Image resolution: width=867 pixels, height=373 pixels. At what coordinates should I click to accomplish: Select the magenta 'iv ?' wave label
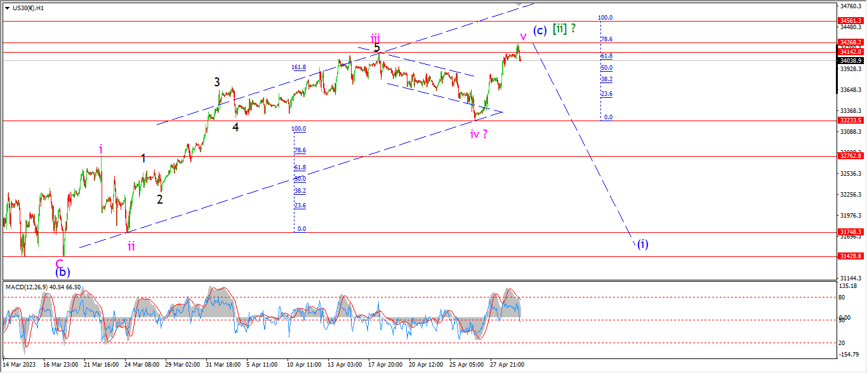[x=479, y=134]
